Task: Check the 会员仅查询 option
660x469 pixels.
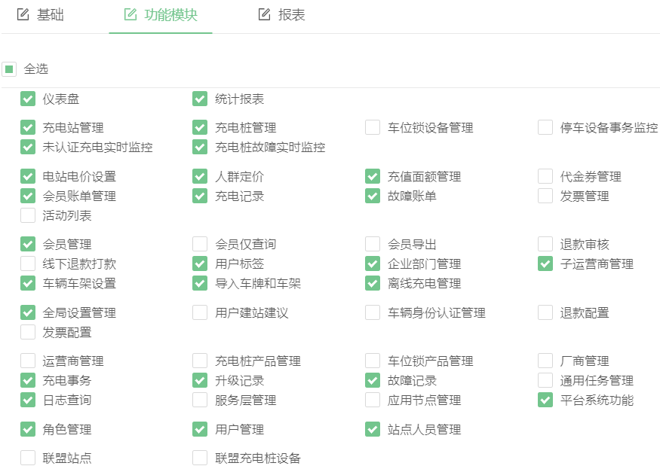Action: [x=200, y=244]
